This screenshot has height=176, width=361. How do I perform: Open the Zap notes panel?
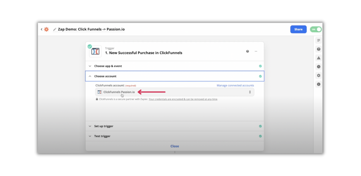coord(318,40)
